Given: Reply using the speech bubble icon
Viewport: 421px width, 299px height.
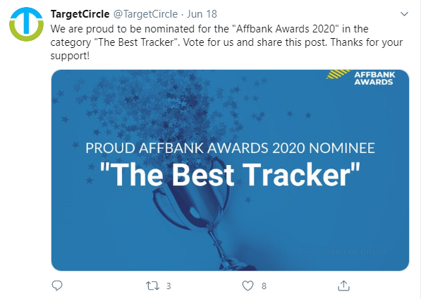Looking at the screenshot, I should click(x=57, y=286).
